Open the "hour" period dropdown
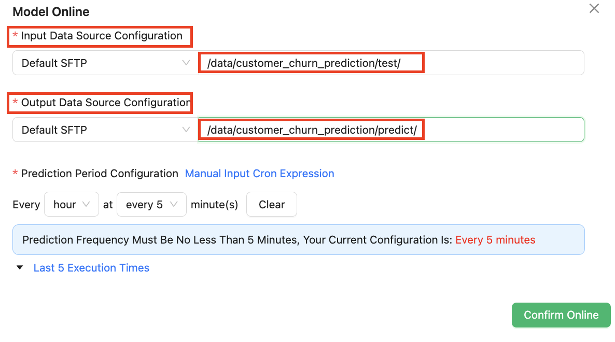The image size is (615, 342). coord(72,205)
